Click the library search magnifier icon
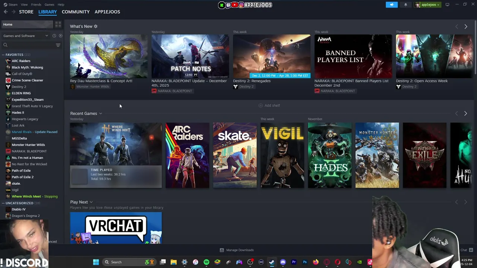This screenshot has height=268, width=477. 5,45
